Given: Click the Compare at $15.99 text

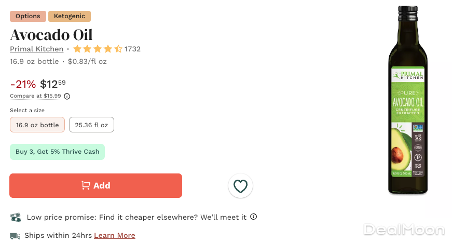Looking at the screenshot, I should pos(35,96).
